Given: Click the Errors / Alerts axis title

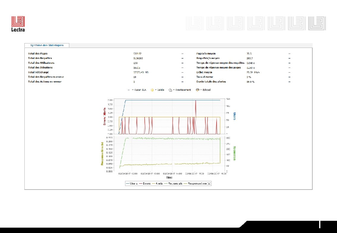Looking at the screenshot, I should [104, 116].
